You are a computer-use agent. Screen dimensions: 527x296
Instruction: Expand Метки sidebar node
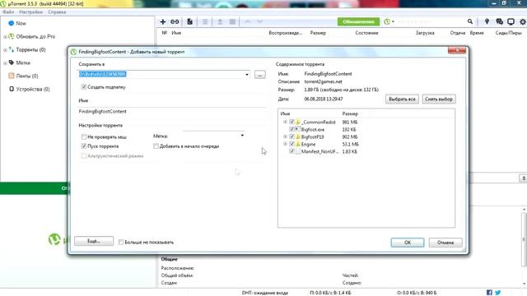5,62
